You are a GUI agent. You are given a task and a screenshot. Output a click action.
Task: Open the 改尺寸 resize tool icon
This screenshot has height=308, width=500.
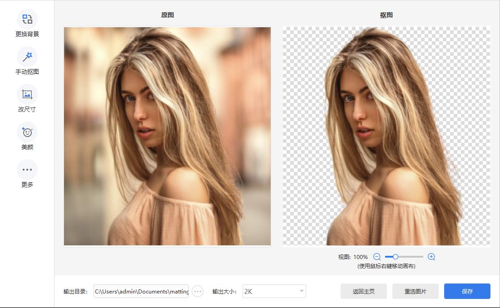coord(27,94)
